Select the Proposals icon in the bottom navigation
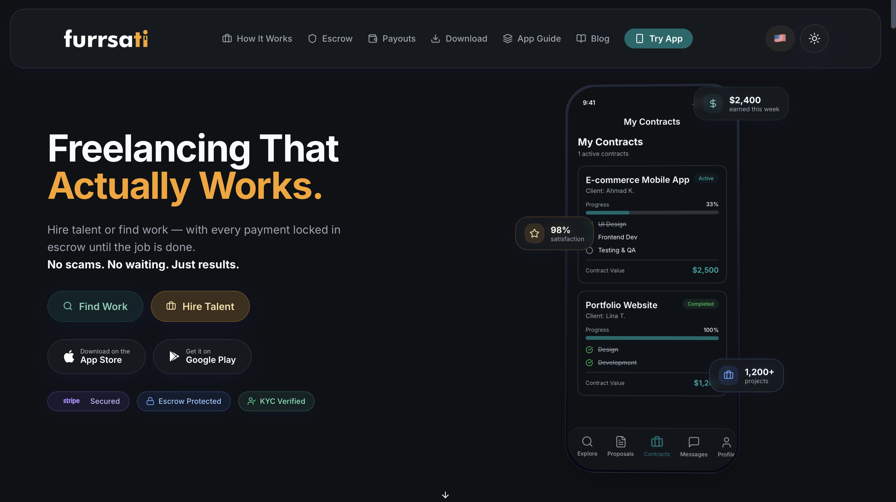This screenshot has width=896, height=502. (621, 446)
